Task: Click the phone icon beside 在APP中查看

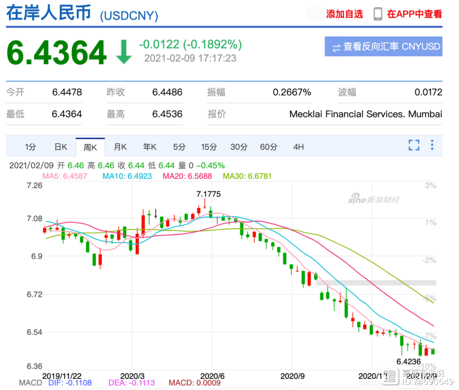Action: (378, 14)
